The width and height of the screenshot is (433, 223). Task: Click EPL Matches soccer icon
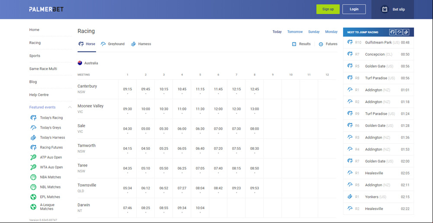pos(33,197)
